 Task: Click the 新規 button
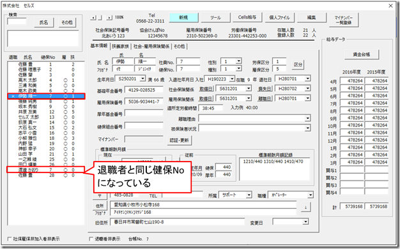pyautogui.click(x=183, y=18)
